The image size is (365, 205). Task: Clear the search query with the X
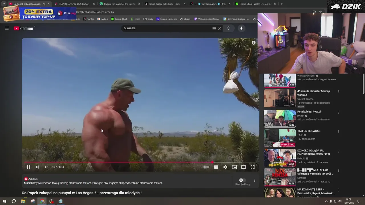click(x=220, y=28)
